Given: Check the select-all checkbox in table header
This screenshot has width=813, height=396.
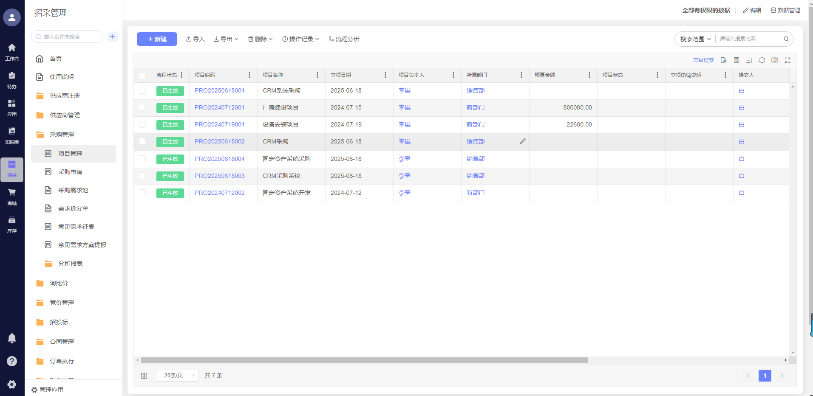Looking at the screenshot, I should [142, 75].
